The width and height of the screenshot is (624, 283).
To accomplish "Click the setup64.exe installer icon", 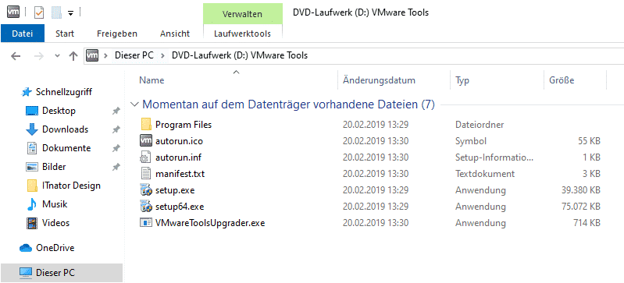I will [147, 207].
